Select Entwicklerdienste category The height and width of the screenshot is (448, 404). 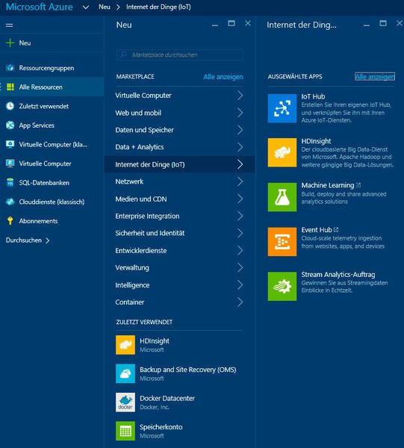(x=180, y=251)
